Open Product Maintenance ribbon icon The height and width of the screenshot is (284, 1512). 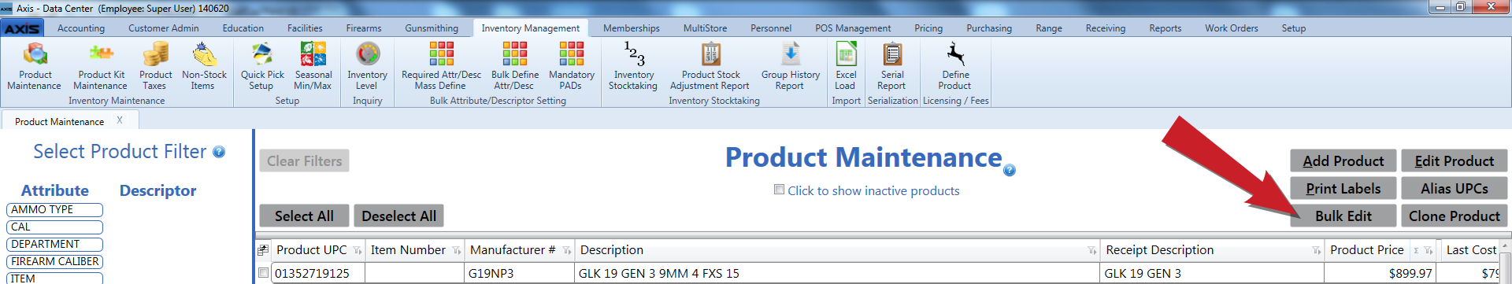(35, 66)
